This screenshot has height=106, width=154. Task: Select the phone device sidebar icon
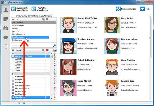coord(6,47)
